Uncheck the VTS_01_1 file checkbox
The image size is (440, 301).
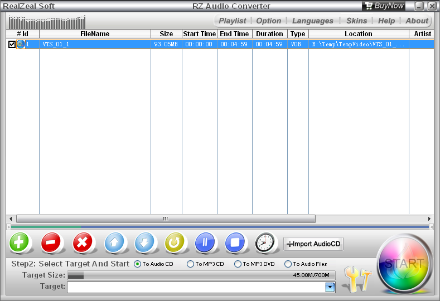click(12, 44)
